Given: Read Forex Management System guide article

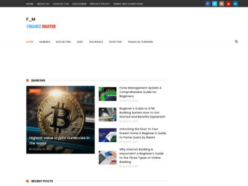Looking at the screenshot, I should pyautogui.click(x=140, y=92).
